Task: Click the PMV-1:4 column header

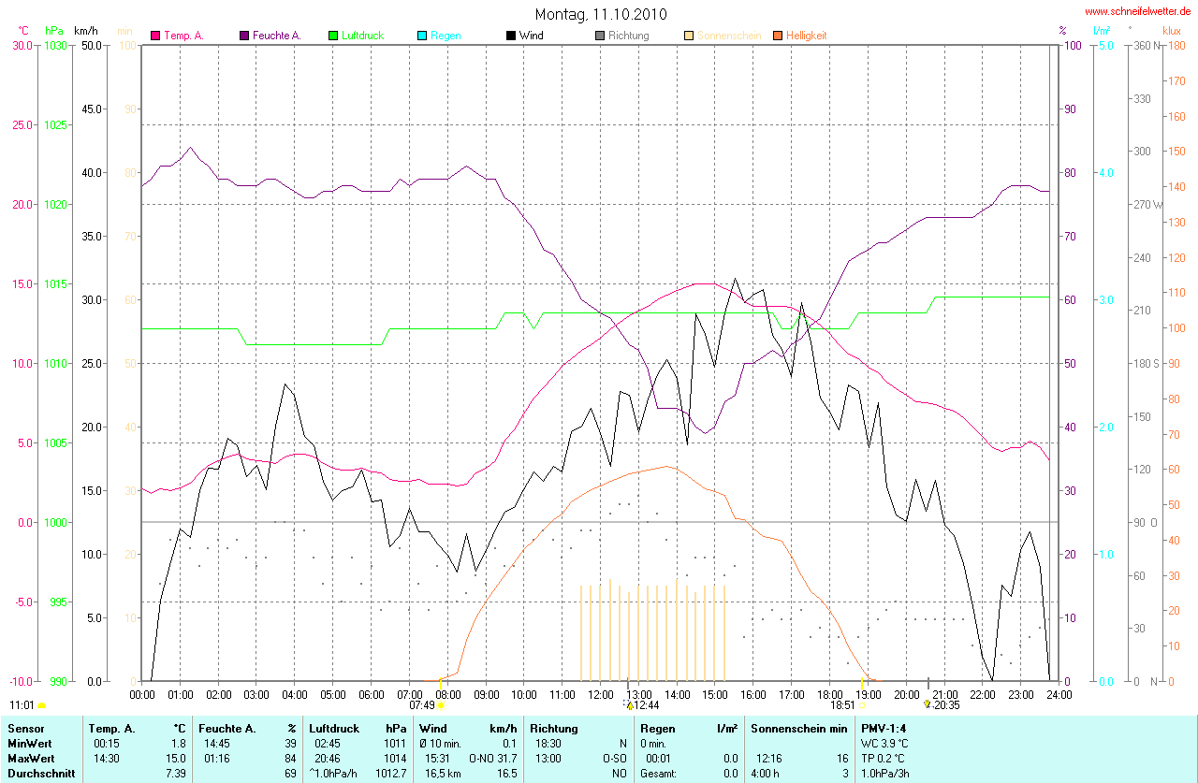Action: (883, 728)
